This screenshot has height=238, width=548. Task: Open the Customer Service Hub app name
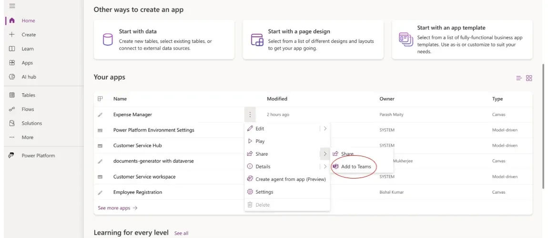137,146
